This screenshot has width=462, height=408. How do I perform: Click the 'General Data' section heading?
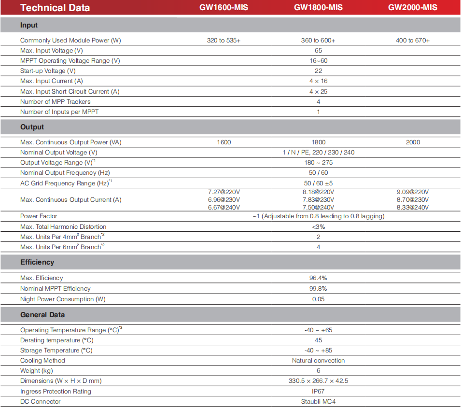(42, 315)
